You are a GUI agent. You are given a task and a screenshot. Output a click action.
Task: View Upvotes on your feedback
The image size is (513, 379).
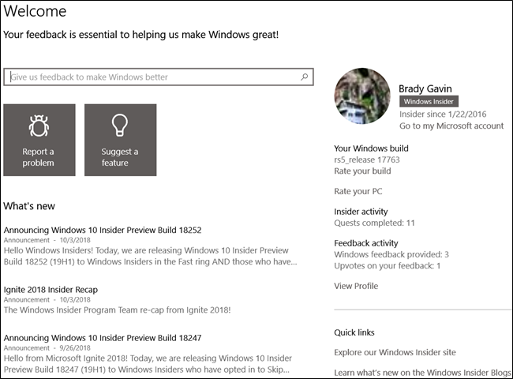click(387, 266)
